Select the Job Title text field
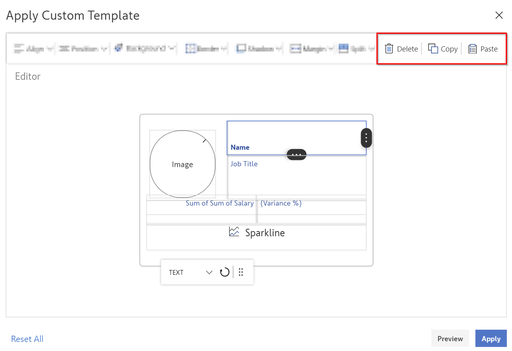The width and height of the screenshot is (512, 351). pyautogui.click(x=244, y=164)
